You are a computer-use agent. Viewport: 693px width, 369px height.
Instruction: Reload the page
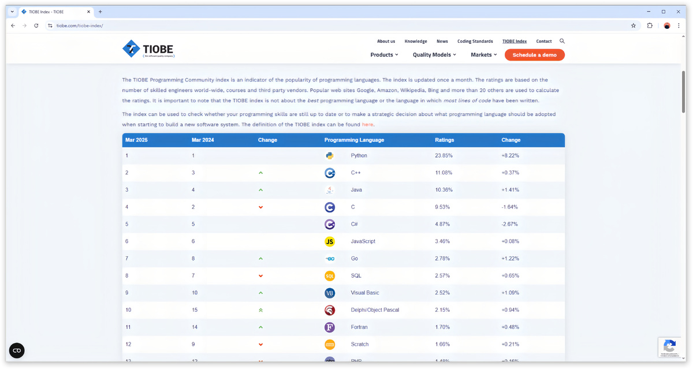(36, 25)
